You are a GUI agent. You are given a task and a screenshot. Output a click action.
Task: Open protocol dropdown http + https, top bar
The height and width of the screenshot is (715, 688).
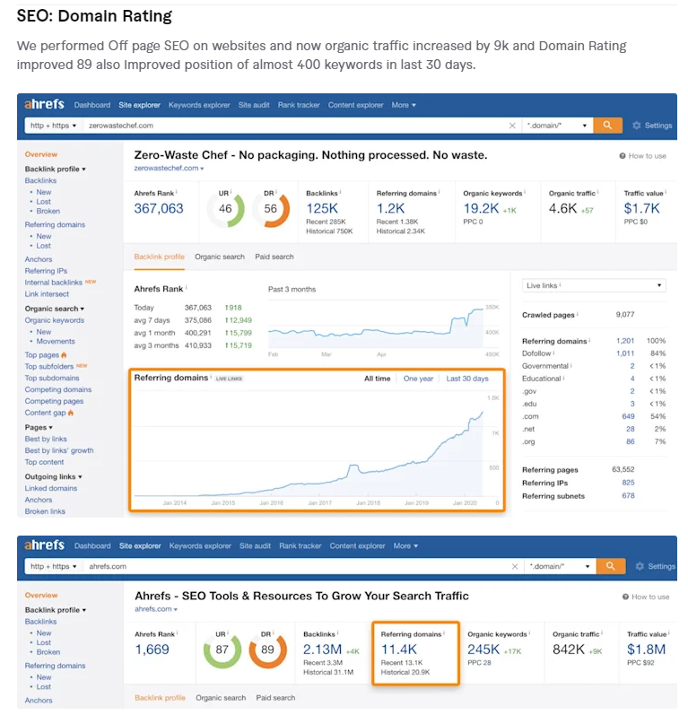tap(53, 126)
